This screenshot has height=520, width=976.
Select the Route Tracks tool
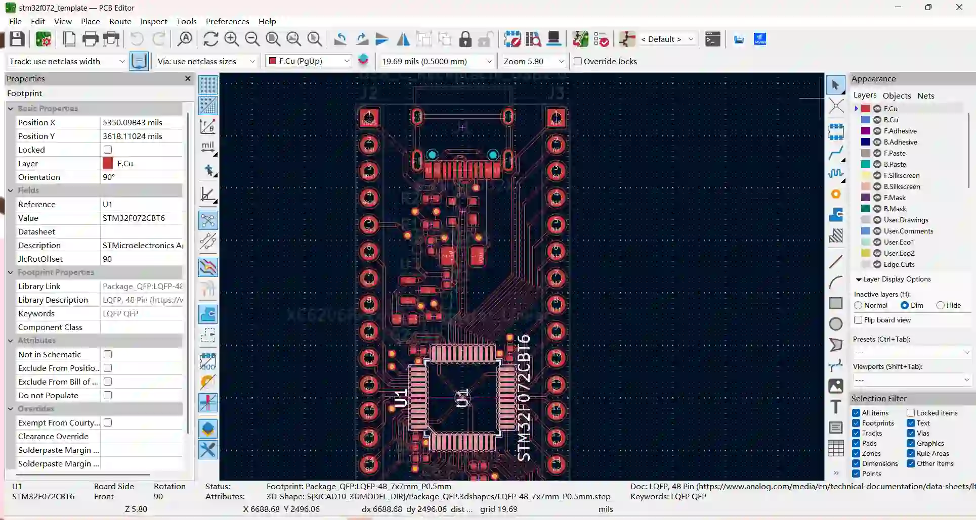click(836, 152)
